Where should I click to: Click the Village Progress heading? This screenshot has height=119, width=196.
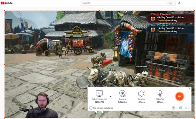click(x=161, y=14)
